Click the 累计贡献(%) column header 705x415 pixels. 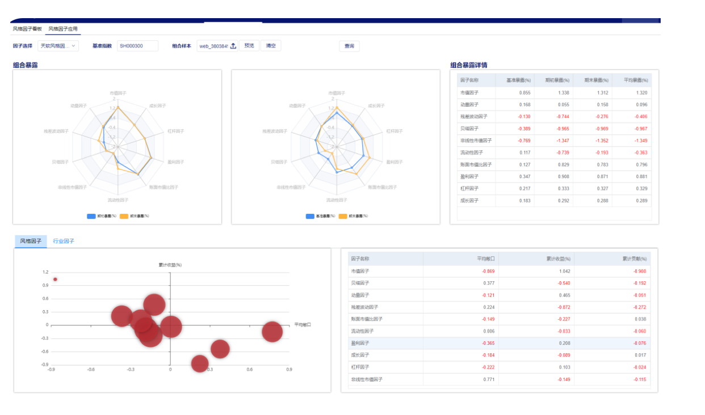tap(633, 259)
